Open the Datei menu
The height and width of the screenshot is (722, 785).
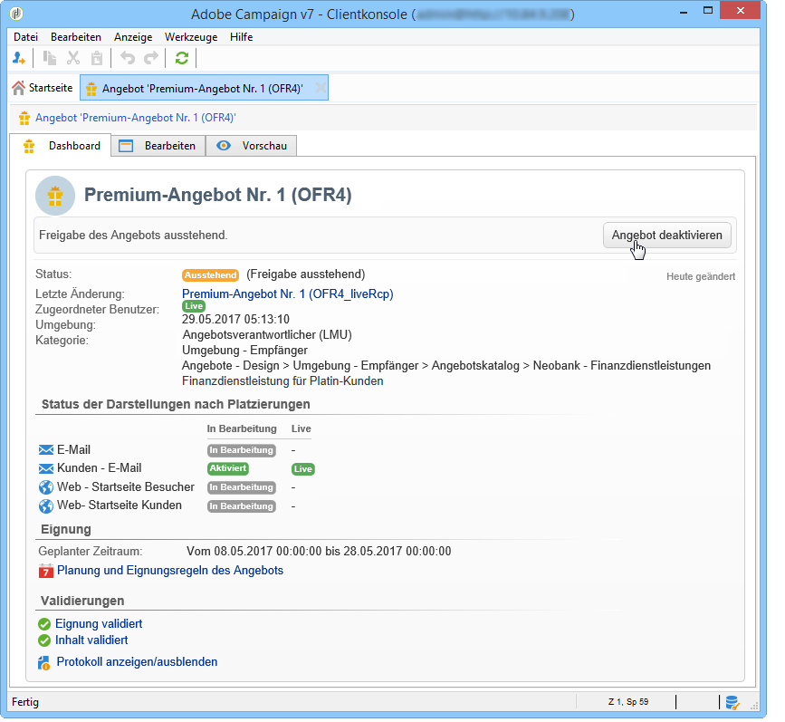click(x=25, y=37)
